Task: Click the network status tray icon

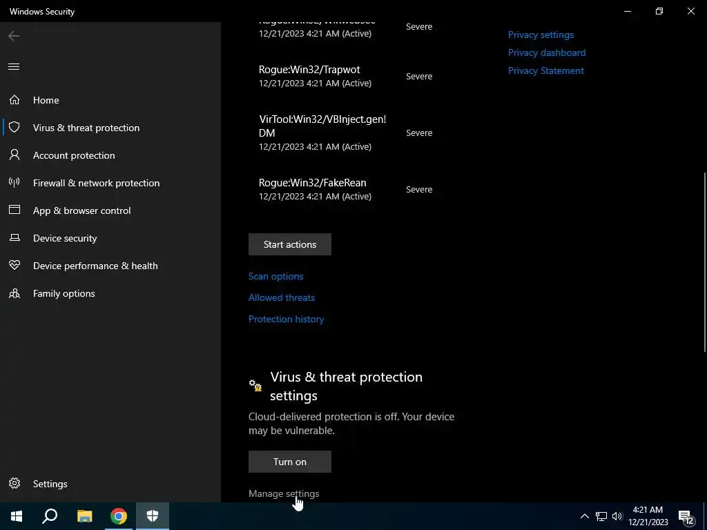Action: pyautogui.click(x=601, y=516)
